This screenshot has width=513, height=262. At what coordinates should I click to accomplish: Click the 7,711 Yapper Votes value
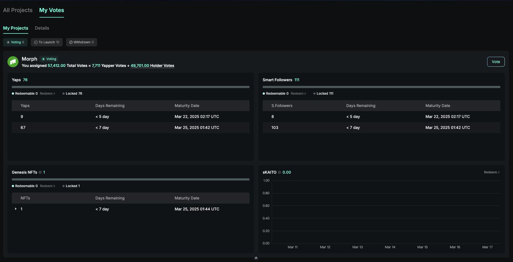click(96, 66)
